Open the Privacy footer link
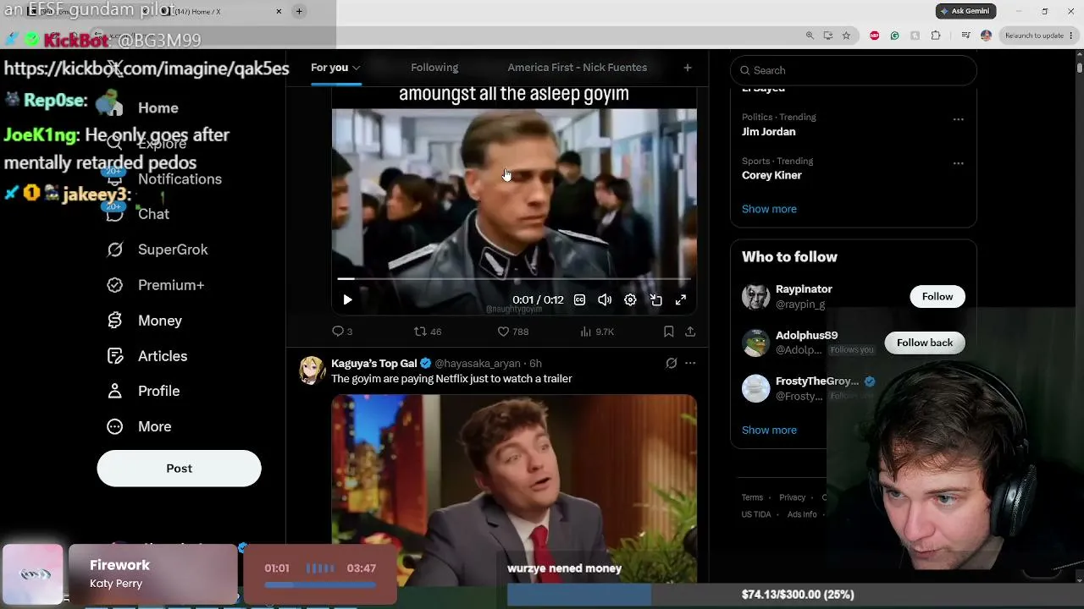The height and width of the screenshot is (609, 1084). point(793,497)
